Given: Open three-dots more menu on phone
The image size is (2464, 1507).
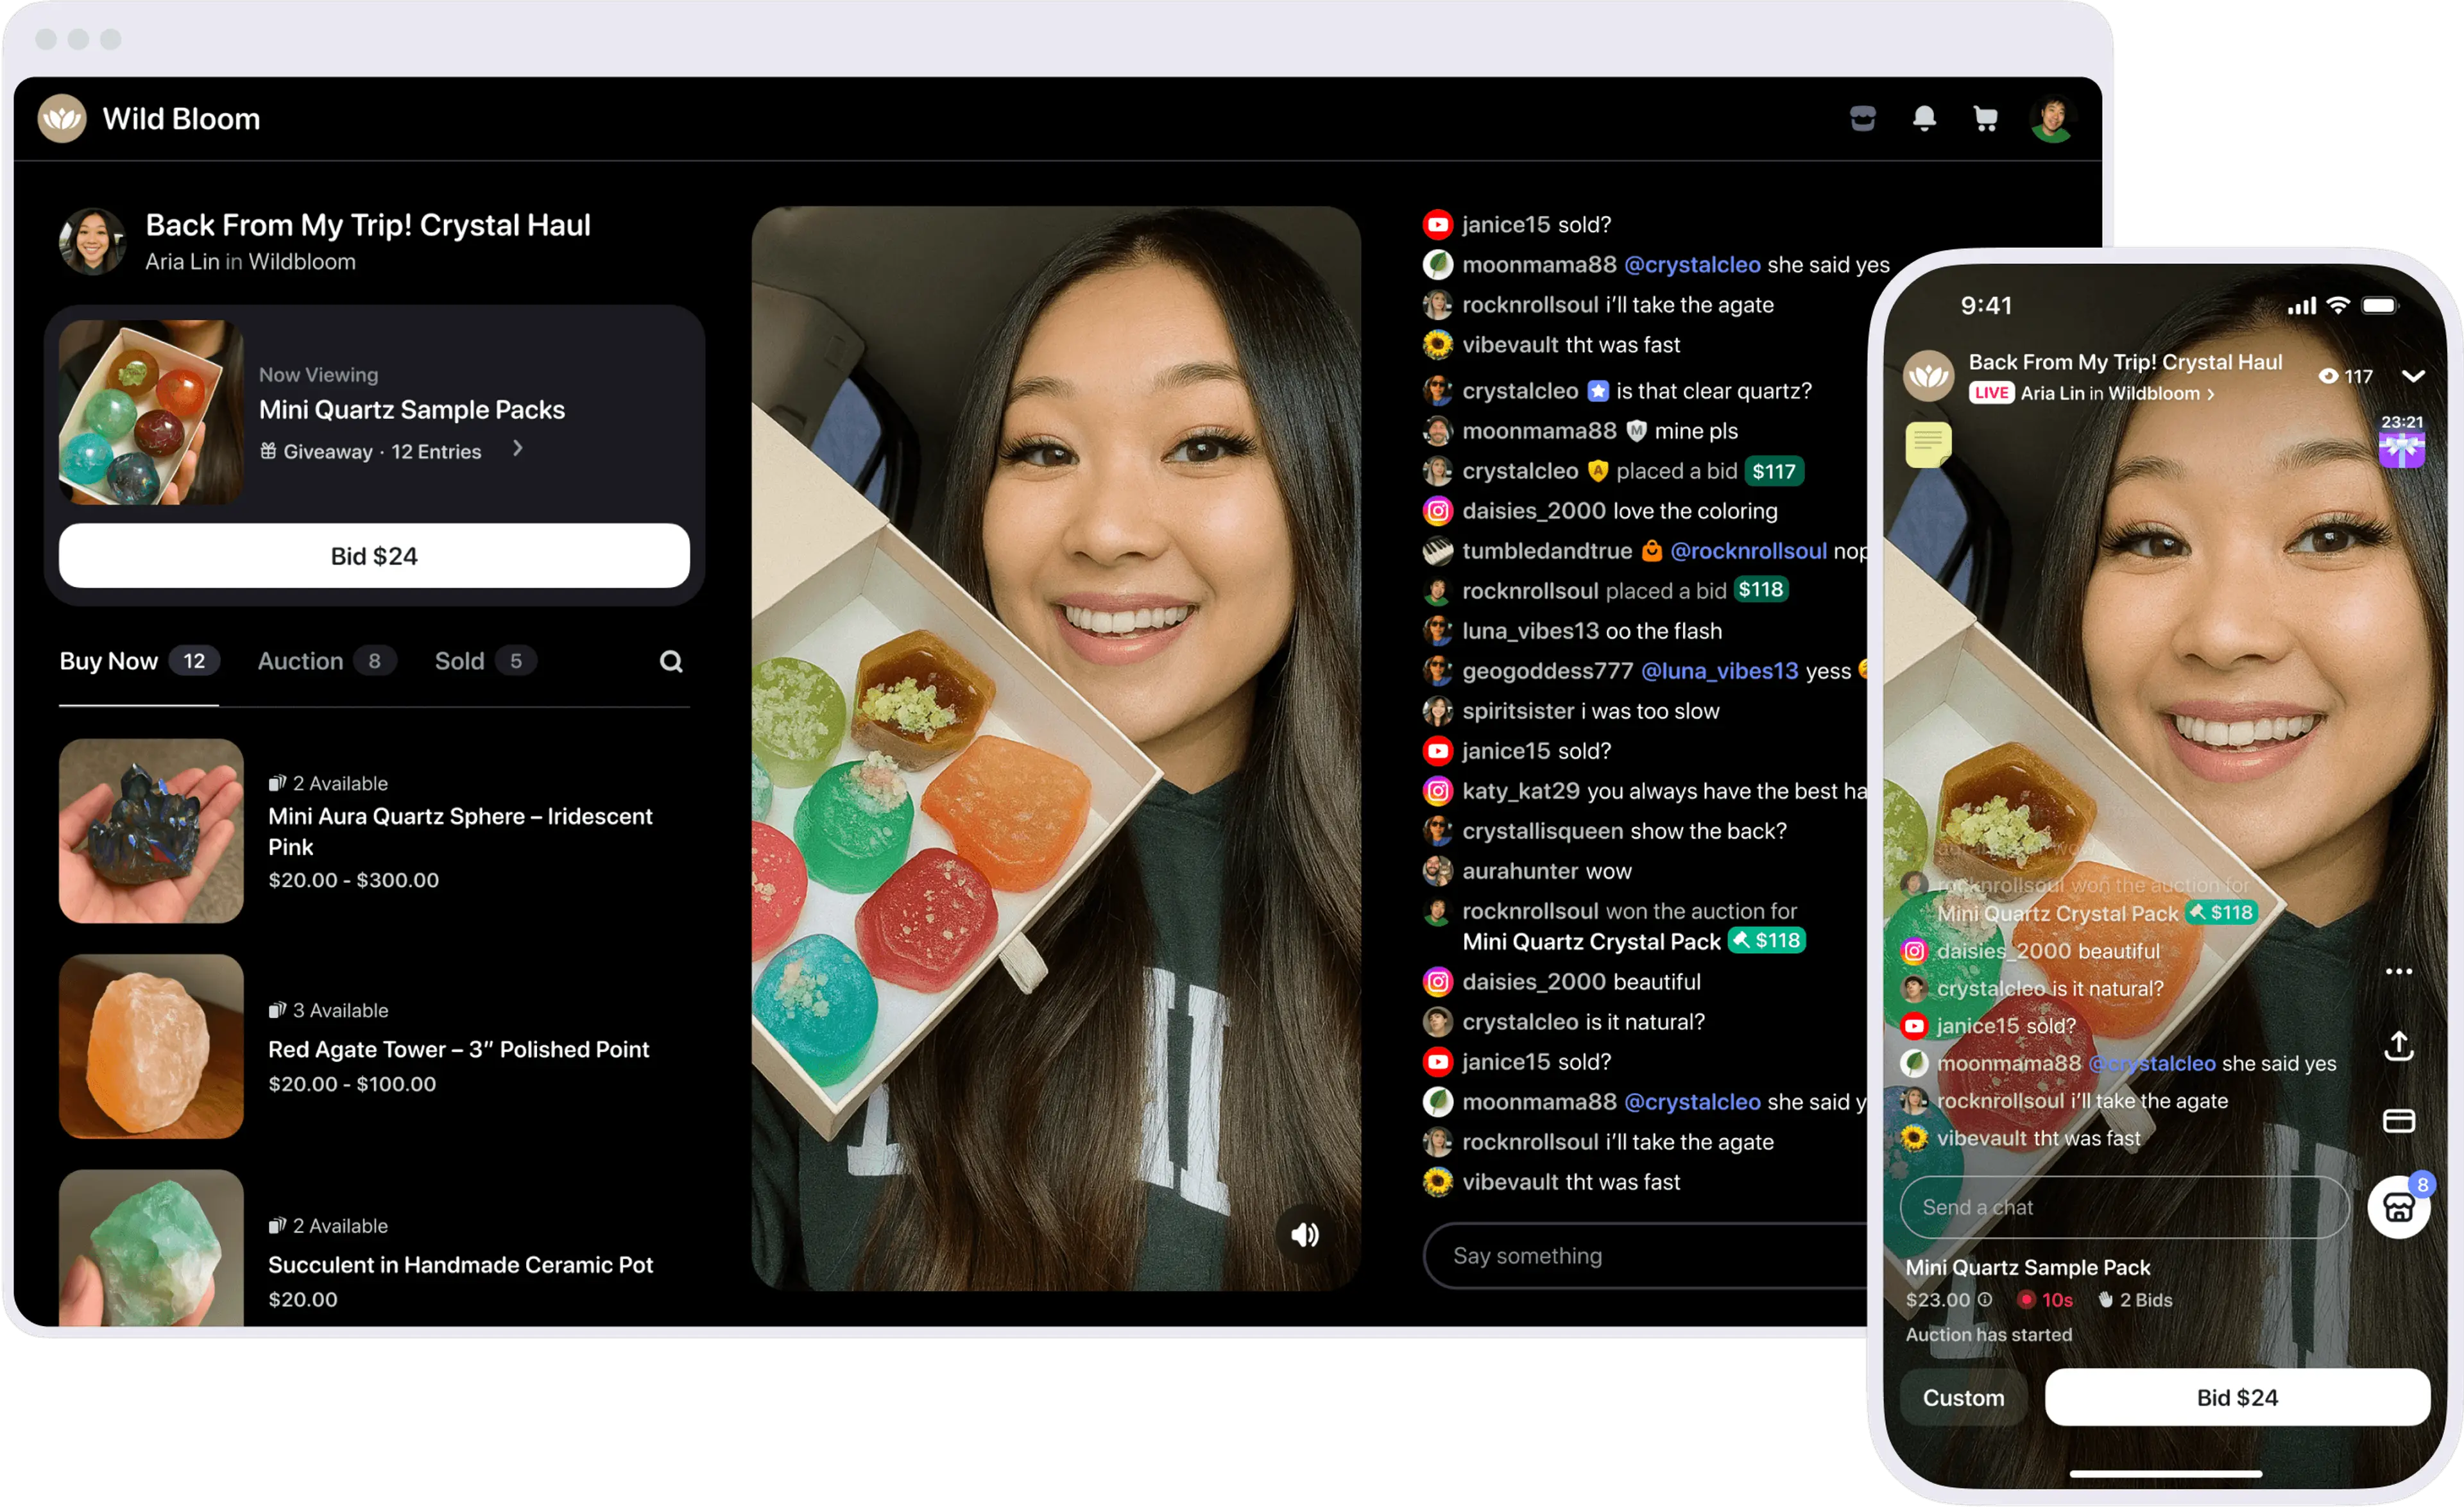Looking at the screenshot, I should coord(2399,971).
